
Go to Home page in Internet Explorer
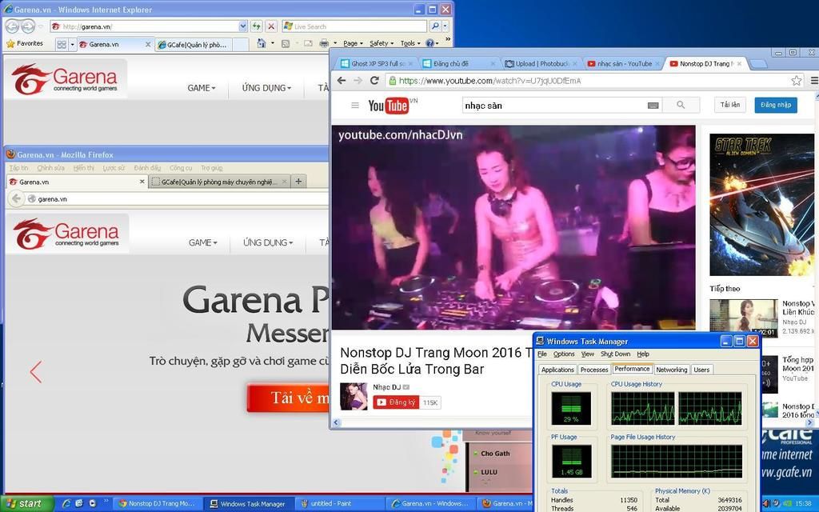click(262, 44)
